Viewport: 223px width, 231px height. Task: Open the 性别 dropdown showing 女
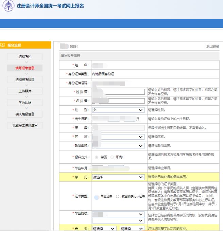(118, 110)
